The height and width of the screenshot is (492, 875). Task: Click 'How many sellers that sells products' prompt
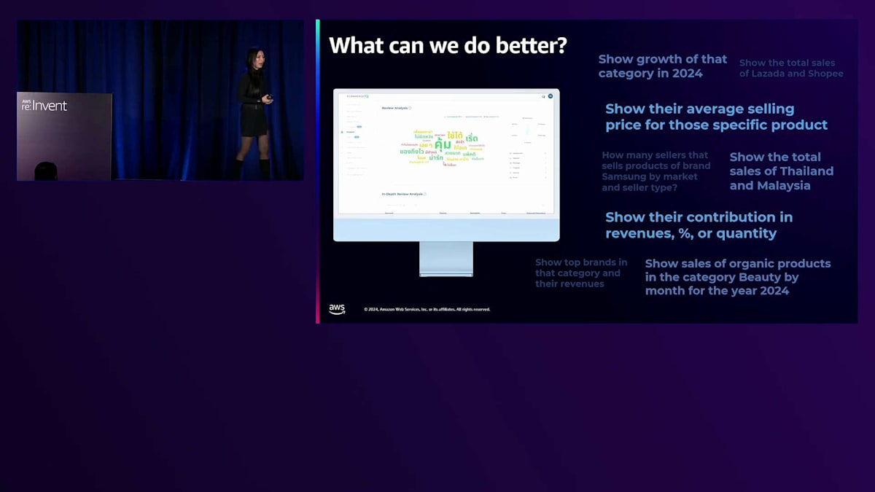click(x=656, y=171)
